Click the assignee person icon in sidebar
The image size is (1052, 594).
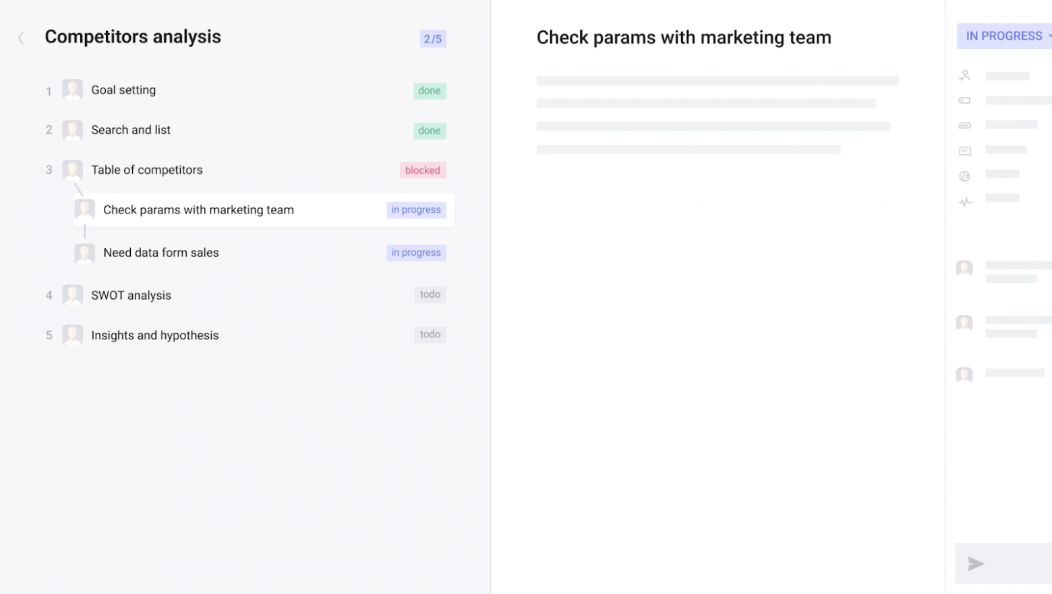click(x=964, y=75)
